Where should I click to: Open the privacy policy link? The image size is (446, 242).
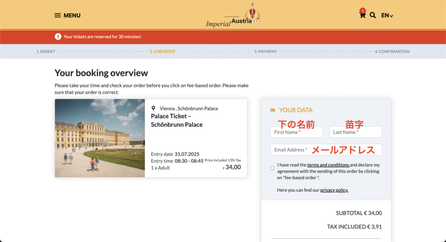334,190
